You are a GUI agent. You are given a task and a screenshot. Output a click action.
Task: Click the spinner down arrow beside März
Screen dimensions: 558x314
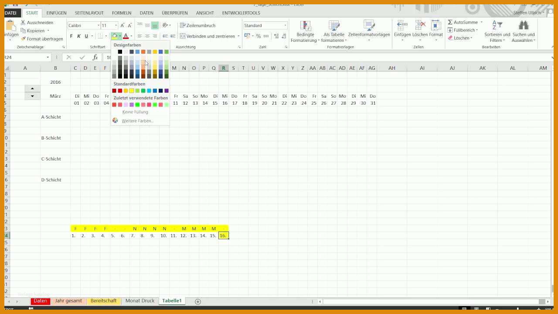point(32,96)
